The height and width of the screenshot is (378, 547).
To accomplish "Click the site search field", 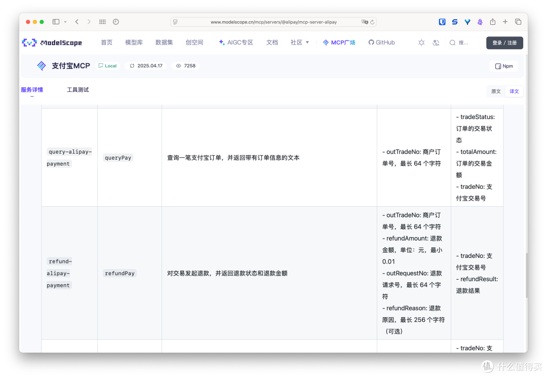I will [x=462, y=43].
